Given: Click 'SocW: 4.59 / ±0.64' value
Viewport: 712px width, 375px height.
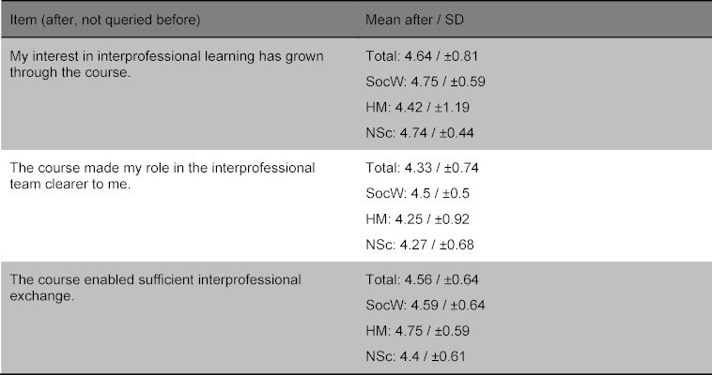Looking at the screenshot, I should pyautogui.click(x=426, y=306).
